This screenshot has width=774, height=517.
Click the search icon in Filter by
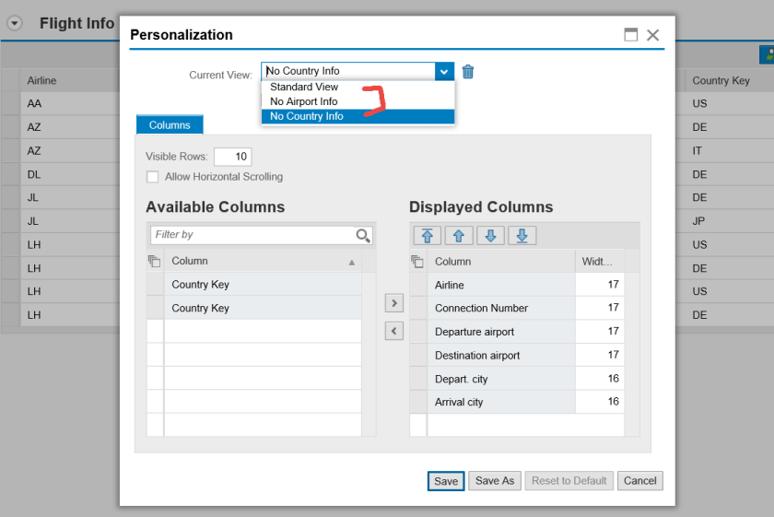pyautogui.click(x=363, y=235)
